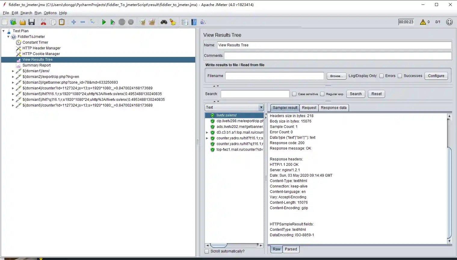Switch to the Response data tab
Viewport: 457px width, 260px height.
click(x=333, y=108)
